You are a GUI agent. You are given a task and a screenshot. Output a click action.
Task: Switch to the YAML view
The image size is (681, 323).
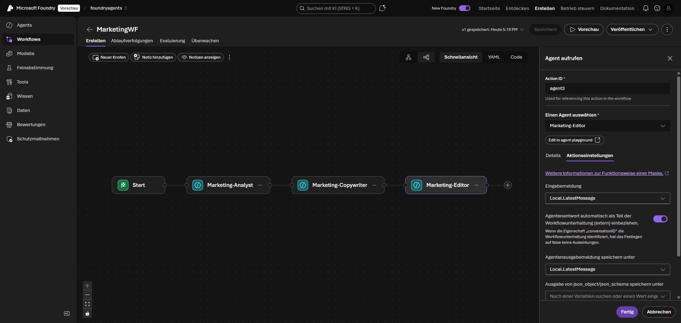pos(494,57)
